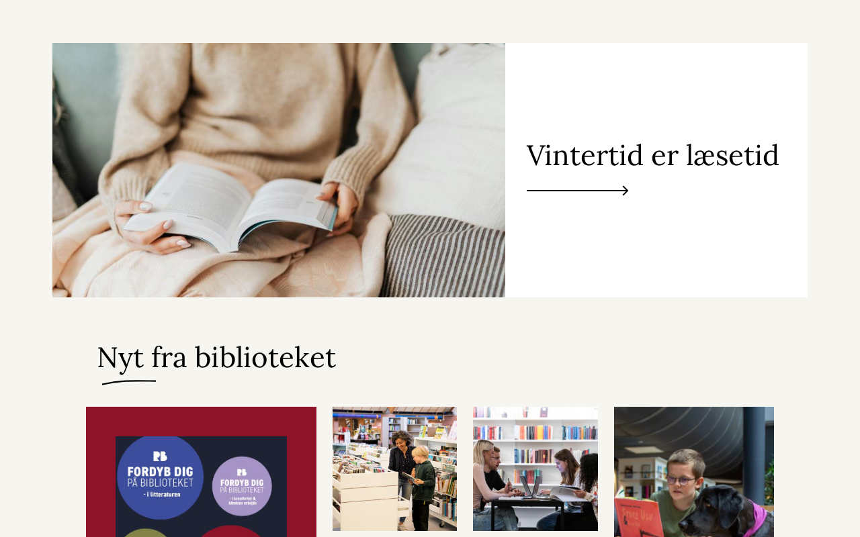860x537 pixels.
Task: Click curved underline beneath Nyt fra biblioteket
Action: tap(129, 382)
